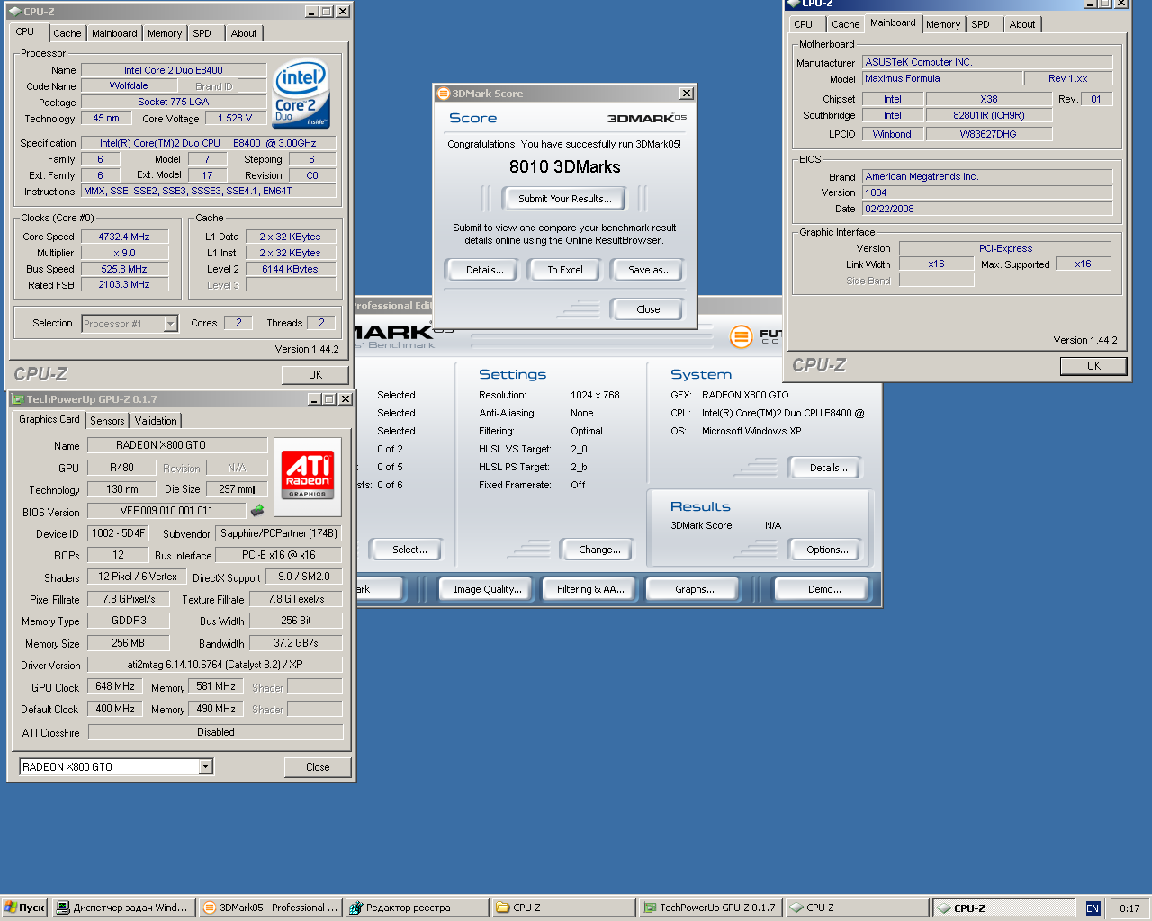
Task: Click ATI CrossFire Disabled field
Action: [215, 732]
